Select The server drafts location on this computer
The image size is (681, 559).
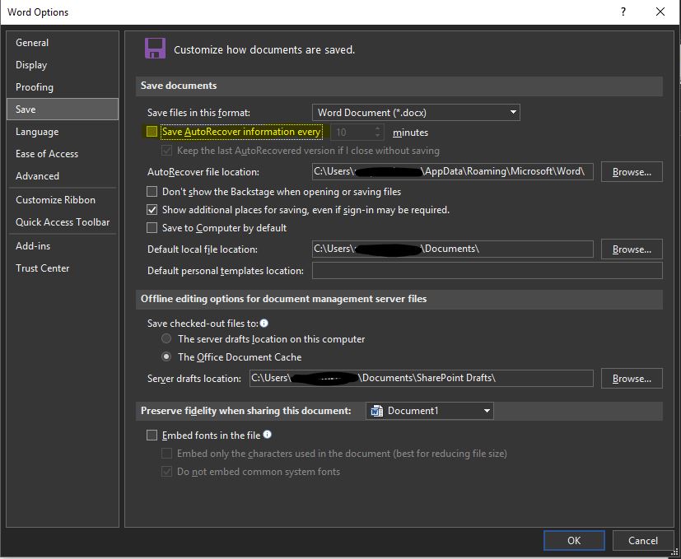coord(166,338)
